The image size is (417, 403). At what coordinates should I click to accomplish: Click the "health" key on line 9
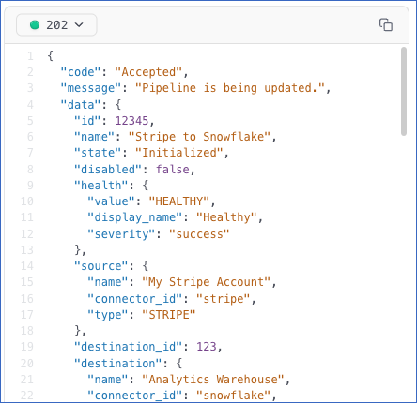tap(101, 186)
